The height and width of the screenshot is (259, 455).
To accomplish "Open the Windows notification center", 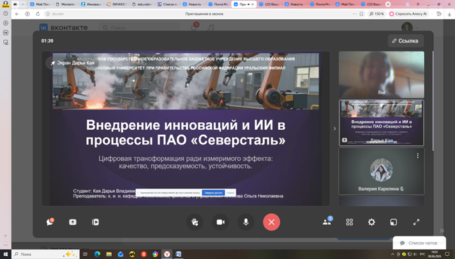I will tap(447, 254).
